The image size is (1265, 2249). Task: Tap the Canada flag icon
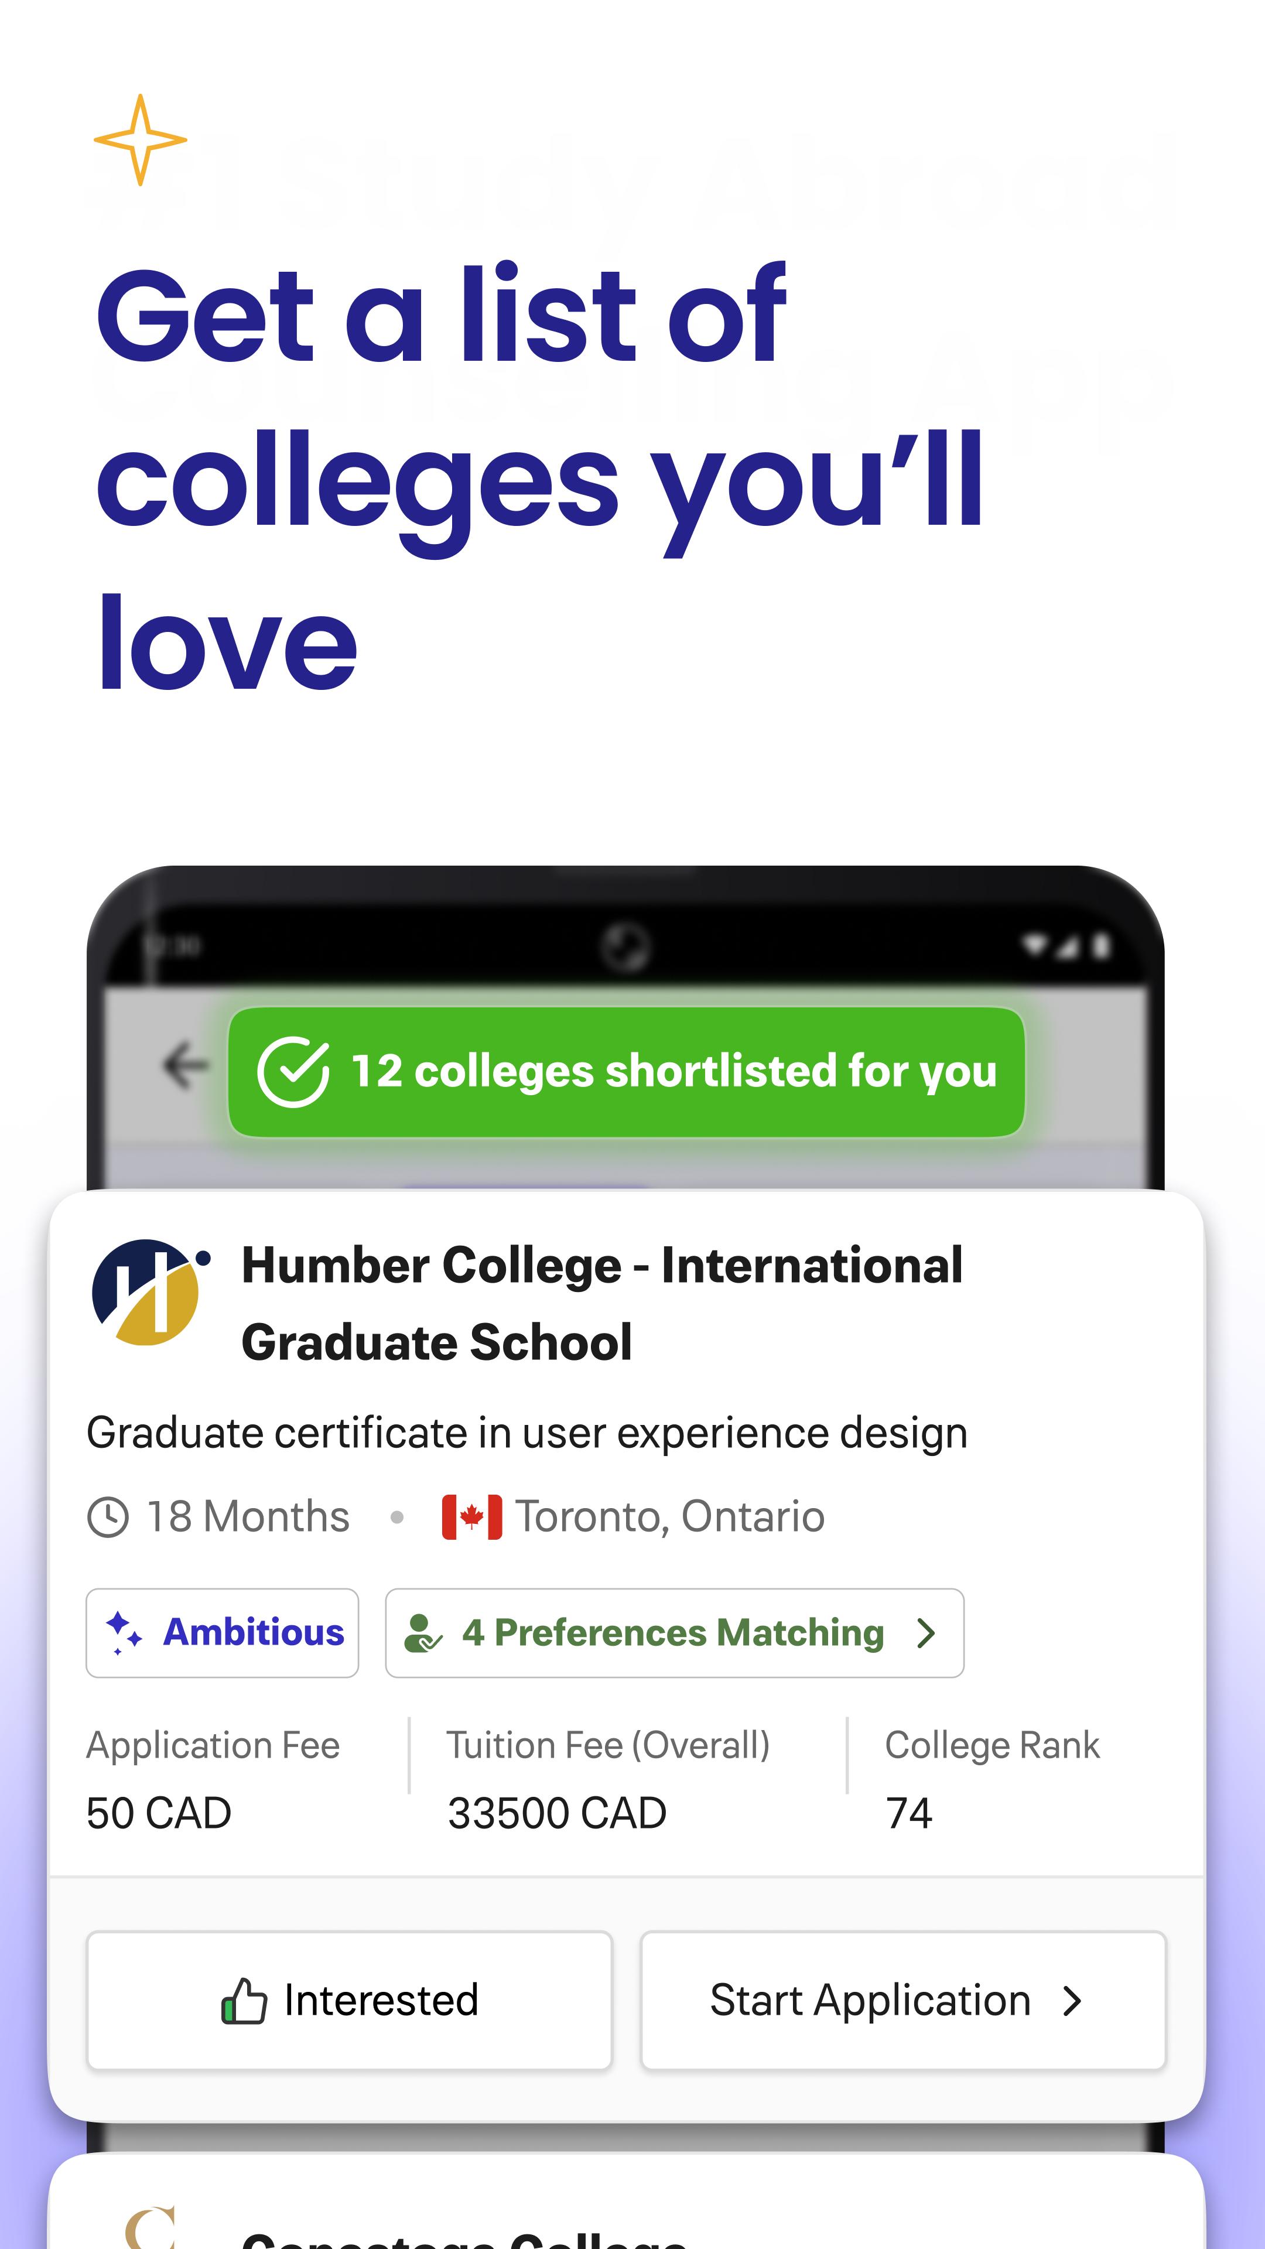(x=471, y=1516)
